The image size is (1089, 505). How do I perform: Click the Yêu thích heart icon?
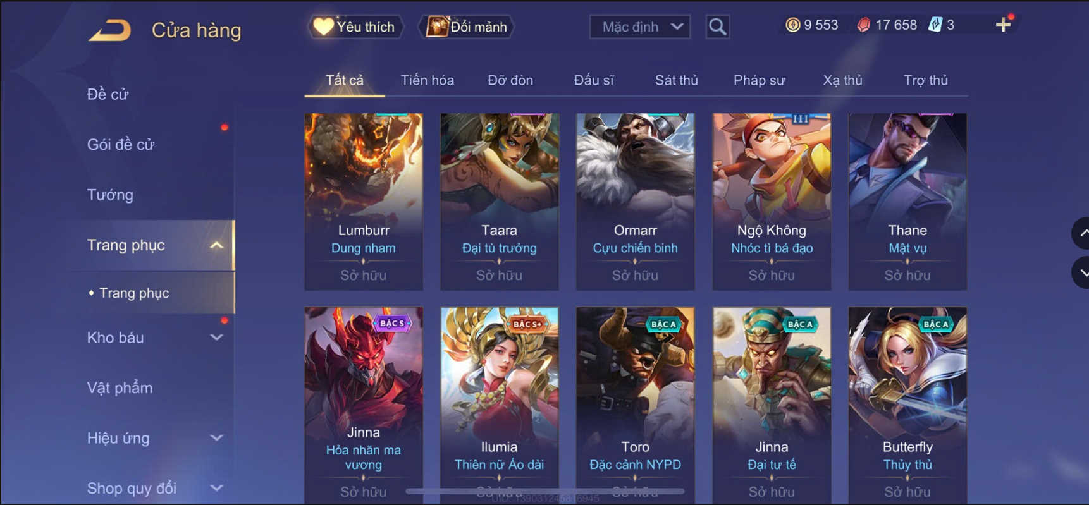[323, 27]
